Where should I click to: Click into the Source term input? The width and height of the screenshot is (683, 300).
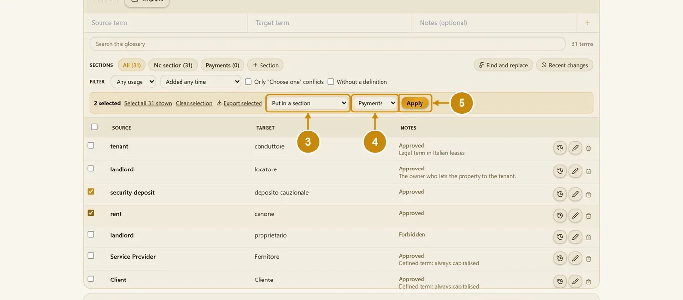click(x=166, y=23)
